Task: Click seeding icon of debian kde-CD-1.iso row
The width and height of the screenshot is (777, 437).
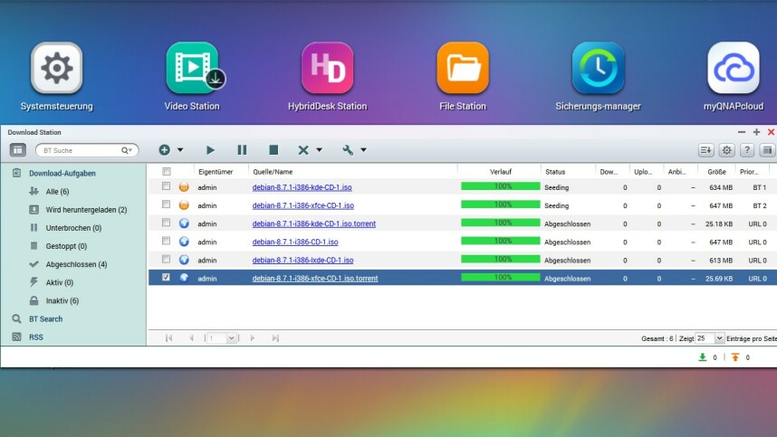Action: 184,187
